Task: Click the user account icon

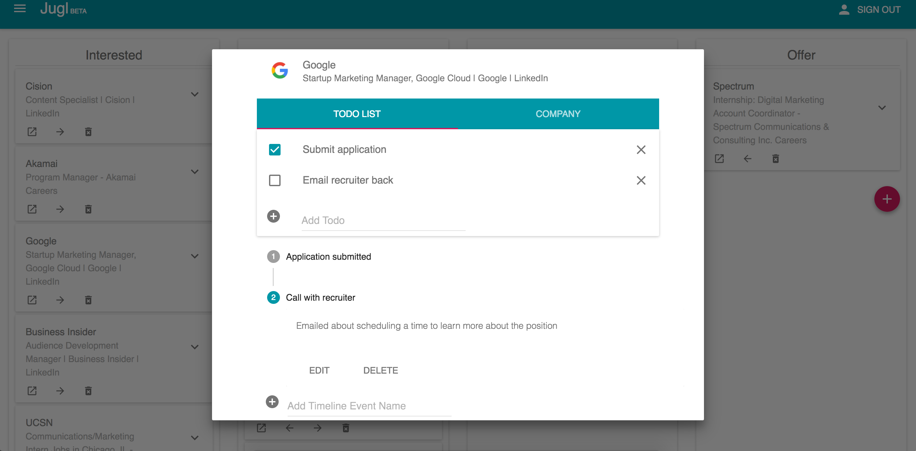Action: click(x=844, y=10)
